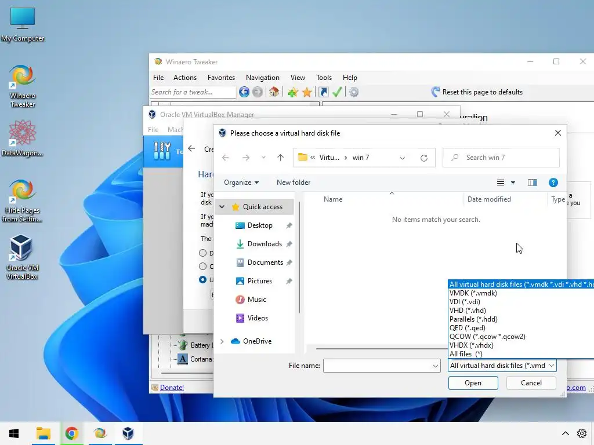
Task: Click Search for a tweak field
Action: tap(193, 92)
